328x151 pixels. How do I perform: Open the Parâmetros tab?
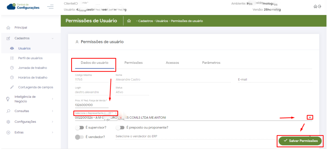tap(211, 63)
